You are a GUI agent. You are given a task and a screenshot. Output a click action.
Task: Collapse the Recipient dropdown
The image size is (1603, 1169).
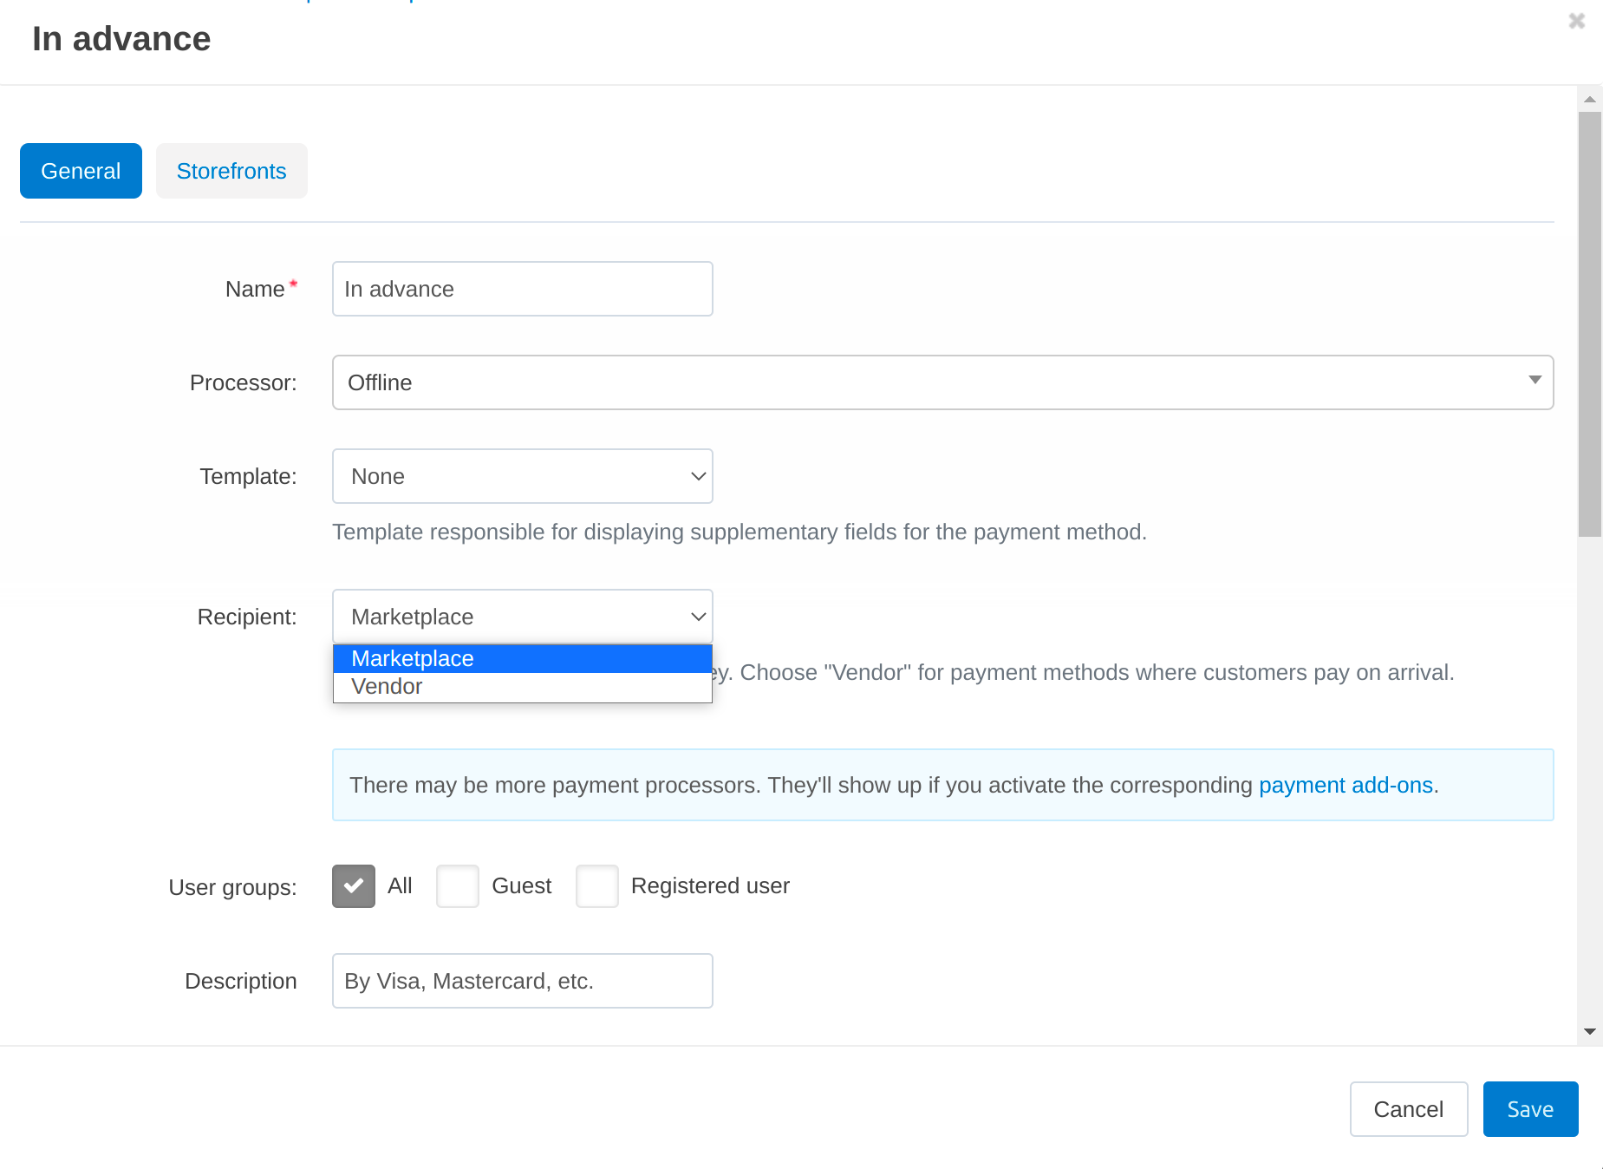click(523, 617)
